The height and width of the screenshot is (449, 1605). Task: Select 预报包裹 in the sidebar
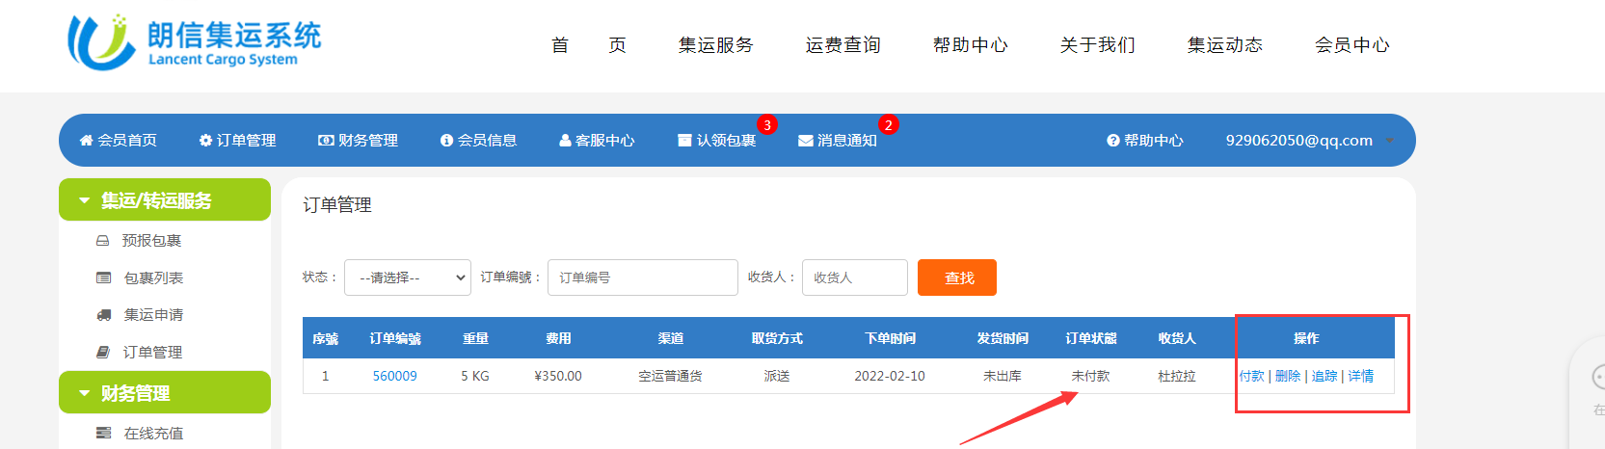(151, 241)
